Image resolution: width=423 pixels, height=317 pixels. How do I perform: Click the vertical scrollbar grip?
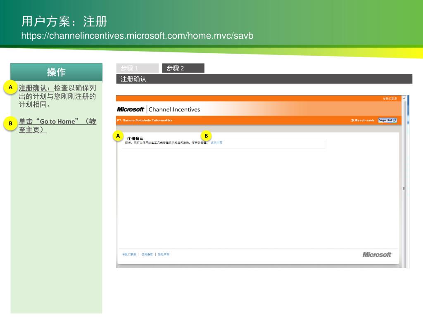click(x=404, y=189)
